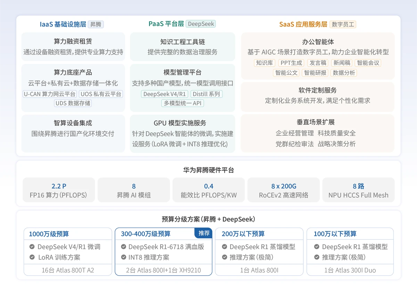Click the 推荐 badge on 300-400万级预算 card
The width and height of the screenshot is (417, 295).
pos(204,233)
